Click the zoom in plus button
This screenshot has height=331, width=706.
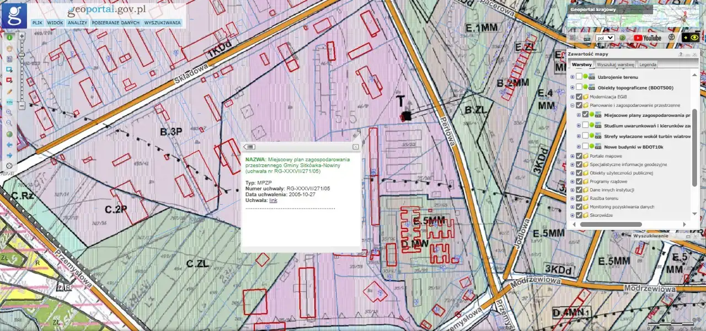point(22,36)
